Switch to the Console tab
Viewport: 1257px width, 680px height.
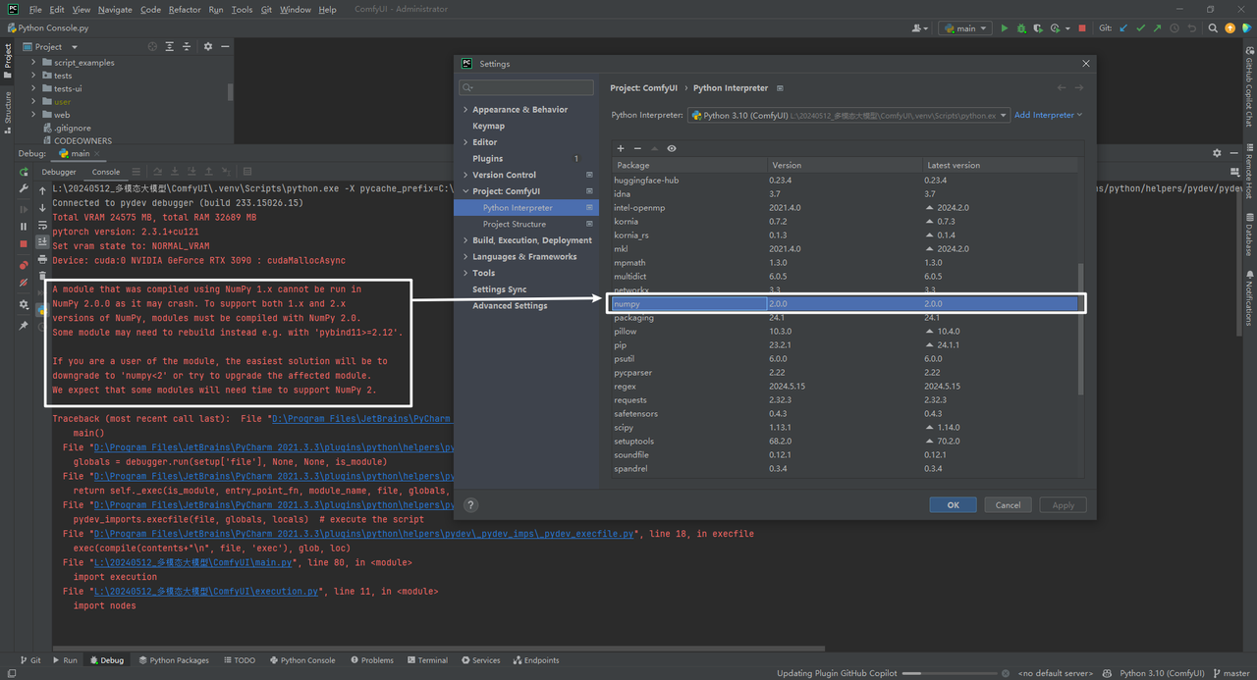click(106, 172)
